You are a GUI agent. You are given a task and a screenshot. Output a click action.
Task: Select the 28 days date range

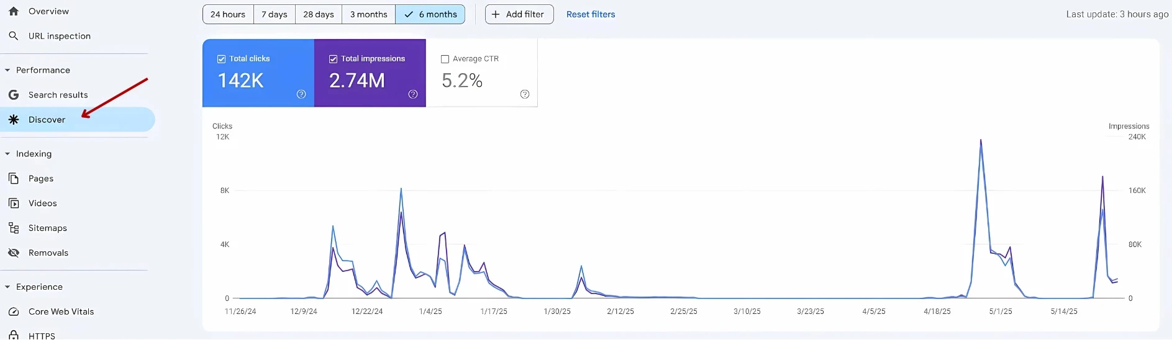(318, 14)
